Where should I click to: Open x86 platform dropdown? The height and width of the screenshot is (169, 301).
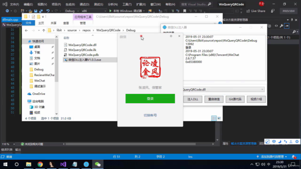[x=94, y=11]
